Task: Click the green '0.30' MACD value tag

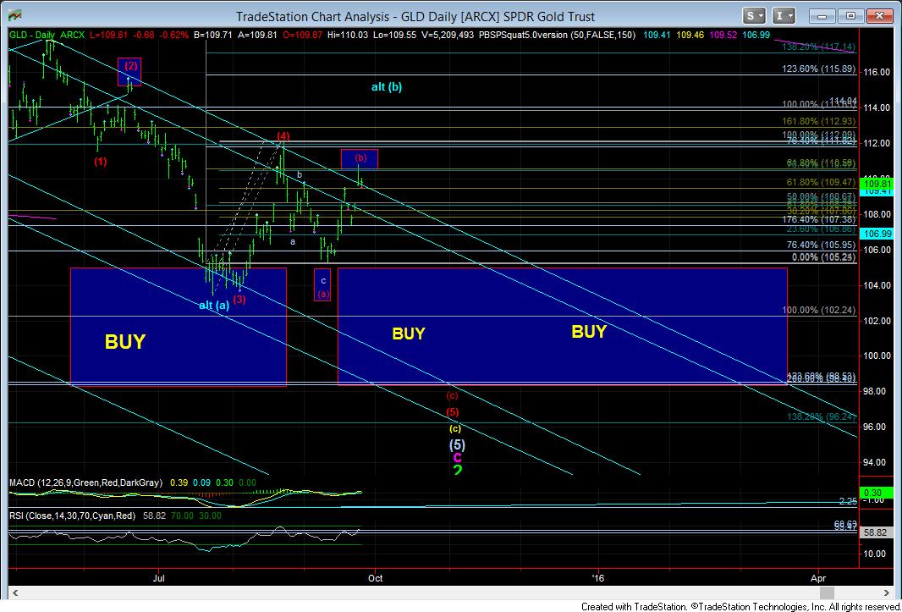Action: pyautogui.click(x=876, y=493)
